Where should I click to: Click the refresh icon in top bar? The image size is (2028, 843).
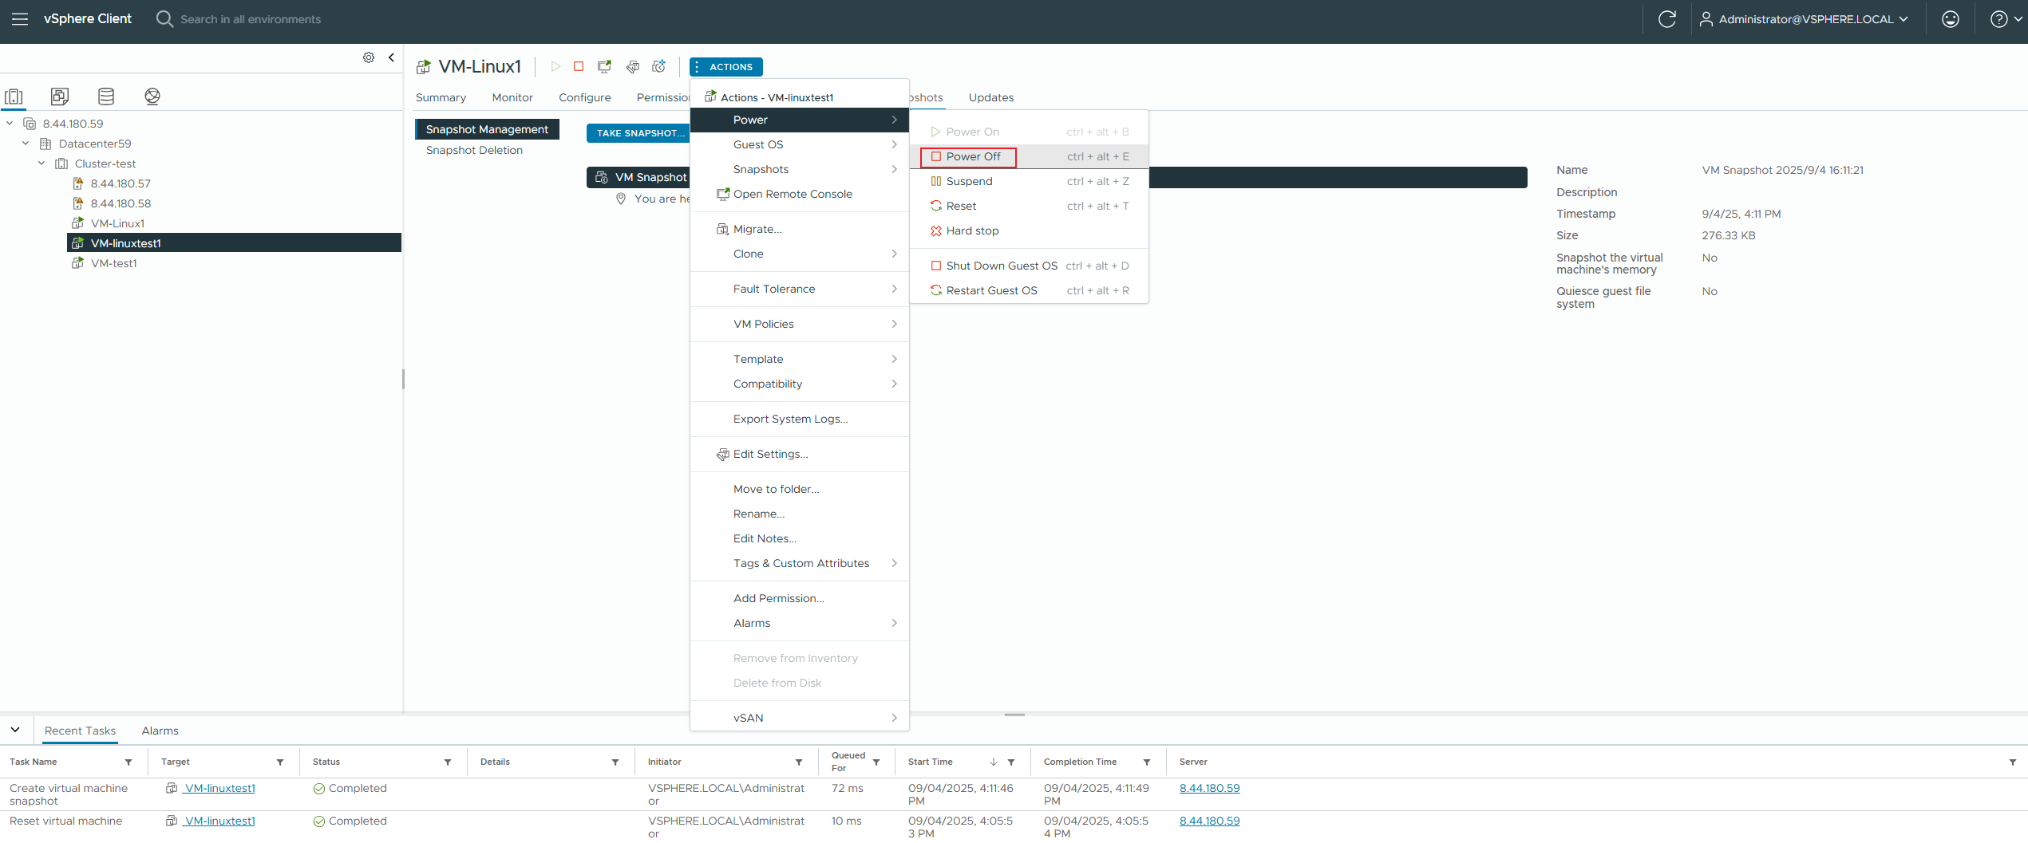coord(1667,19)
